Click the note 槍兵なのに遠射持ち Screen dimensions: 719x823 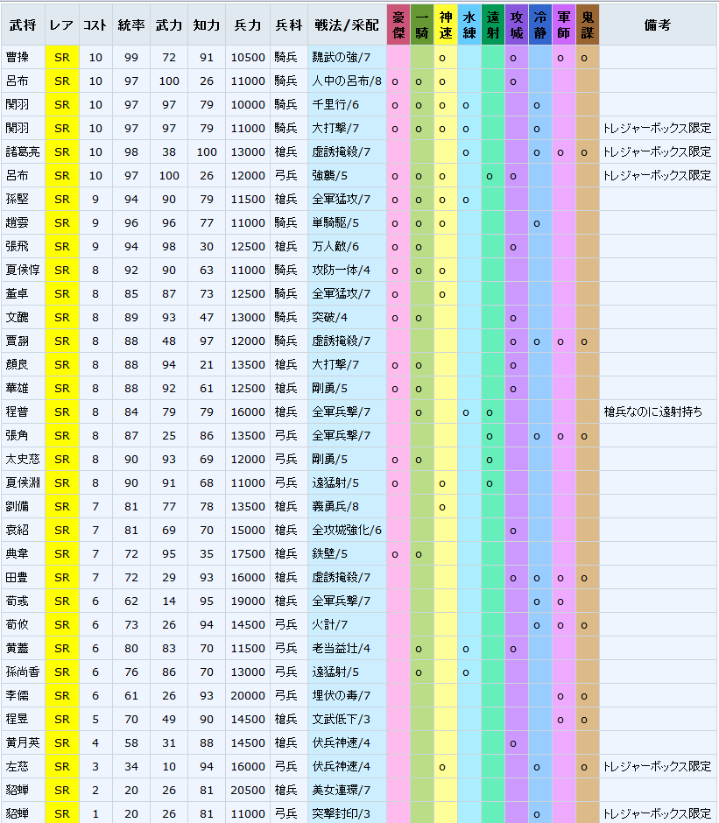[x=652, y=411]
